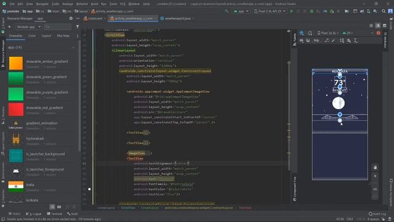Open the run configuration 'app' dropdown
394x222 pixels.
241,11
